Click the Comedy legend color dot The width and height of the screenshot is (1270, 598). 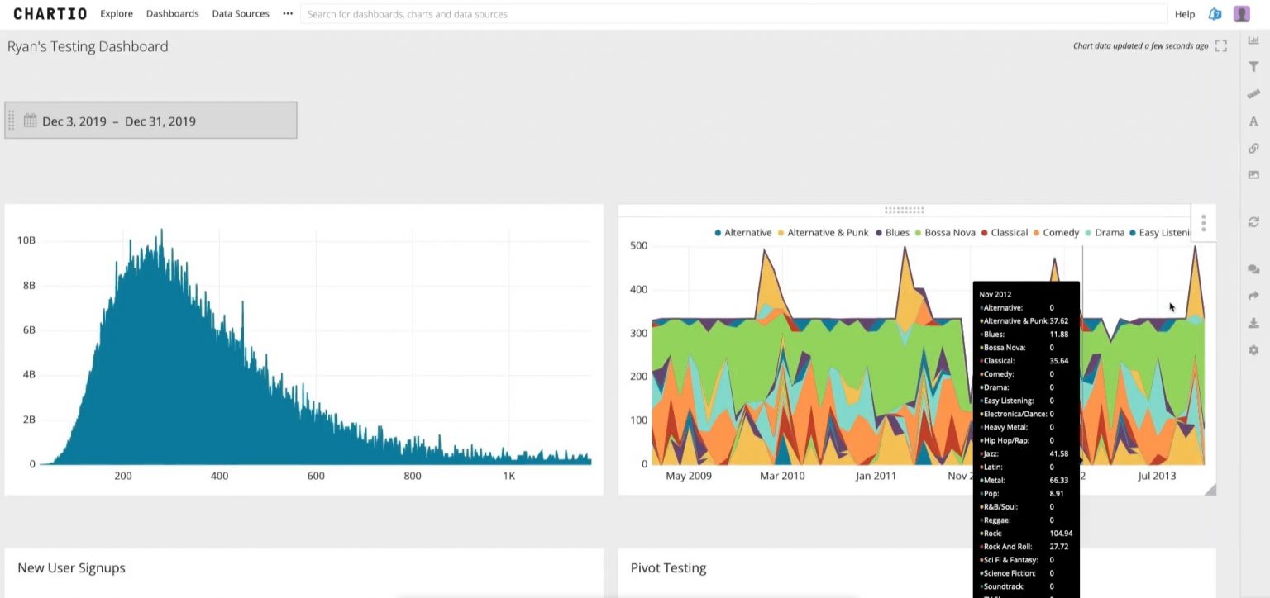1035,232
